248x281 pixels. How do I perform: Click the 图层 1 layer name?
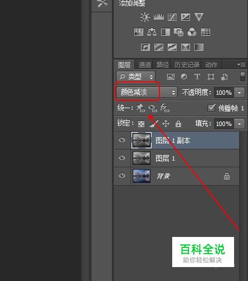pos(165,158)
